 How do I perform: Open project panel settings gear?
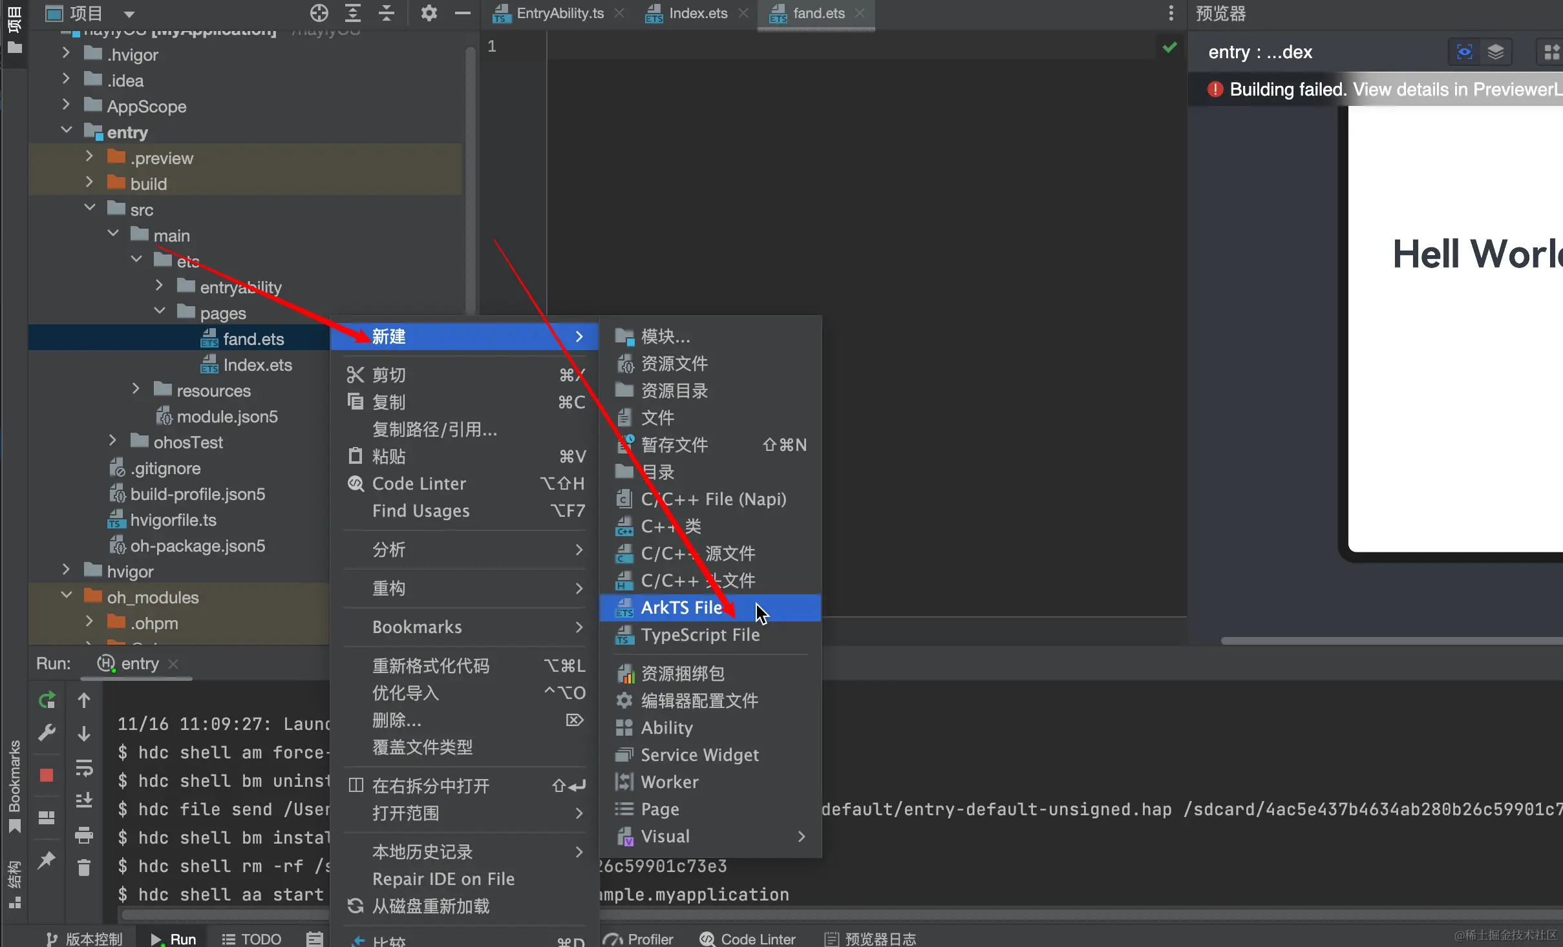point(429,13)
